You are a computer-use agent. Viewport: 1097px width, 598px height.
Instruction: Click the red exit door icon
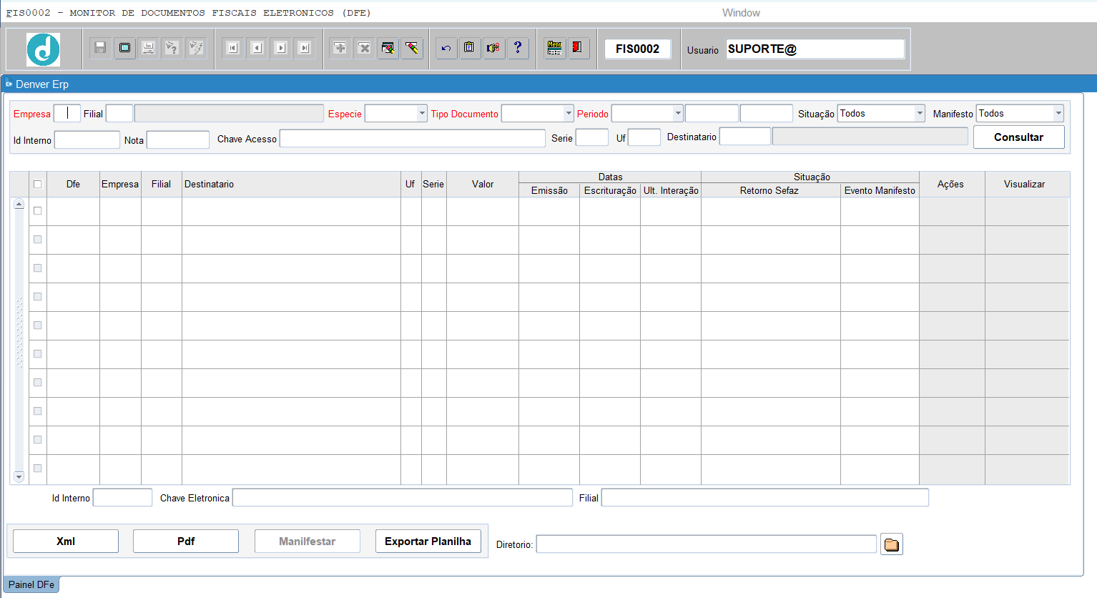click(x=577, y=48)
